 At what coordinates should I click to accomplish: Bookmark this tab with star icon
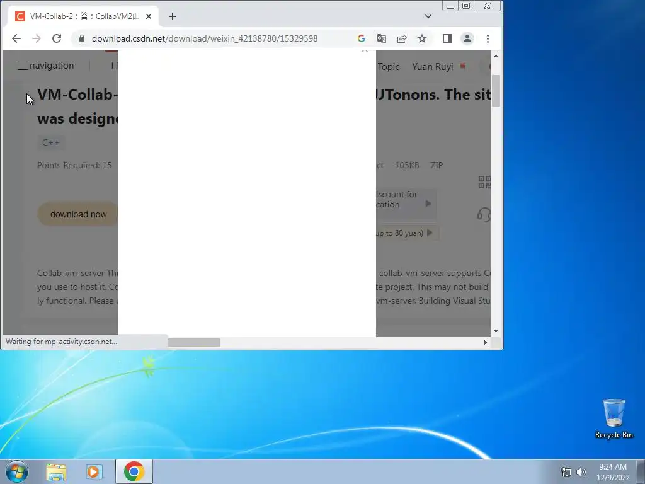point(421,38)
